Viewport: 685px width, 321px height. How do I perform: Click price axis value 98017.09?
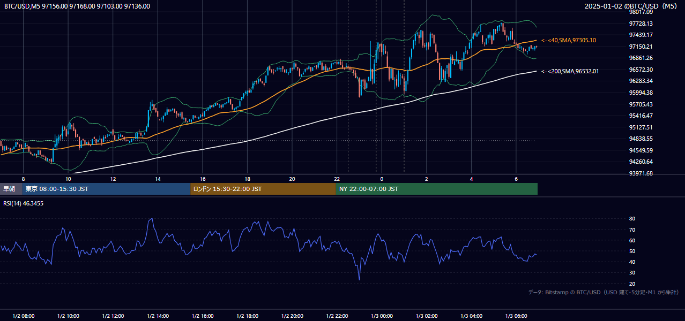641,12
